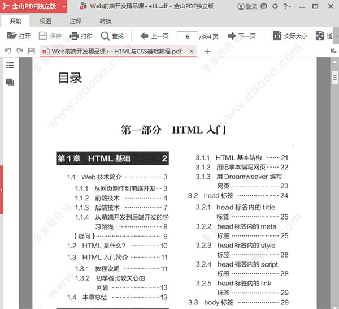Open a new tab with plus button
Screen dimensions: 339x309
tap(207, 51)
